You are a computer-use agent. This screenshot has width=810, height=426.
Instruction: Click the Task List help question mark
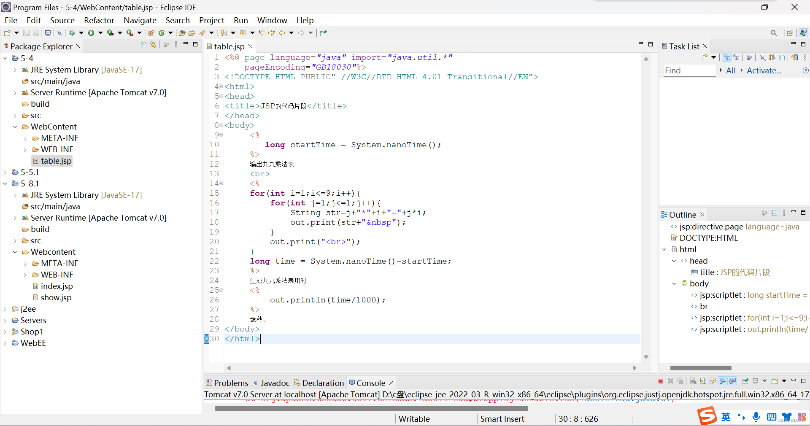805,70
